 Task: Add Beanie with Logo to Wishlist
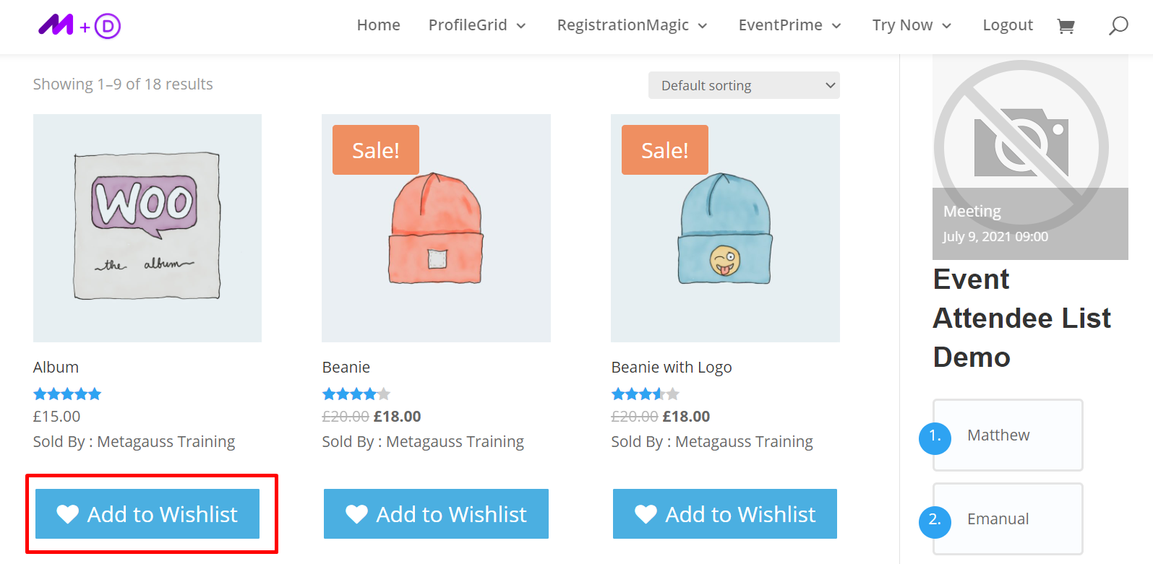(725, 514)
